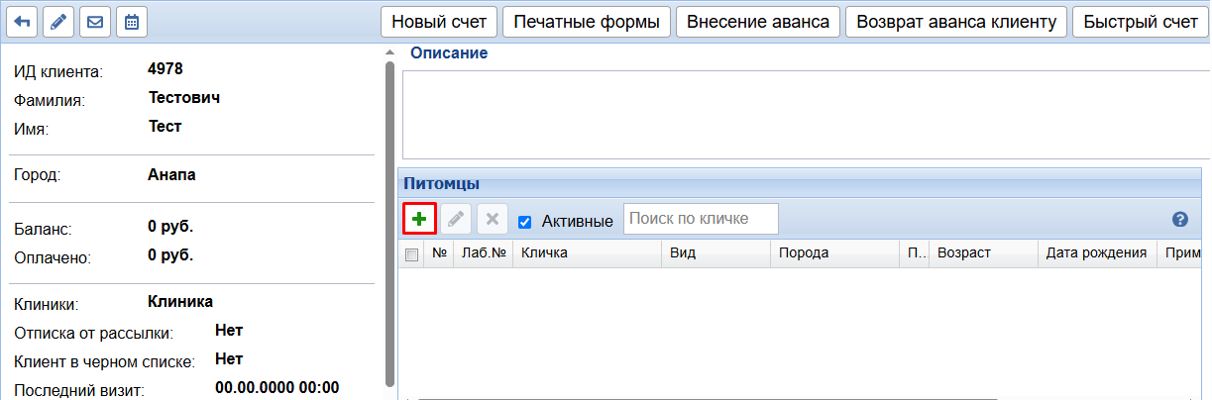Toggle the Активные checkbox
The width and height of the screenshot is (1212, 400).
coord(525,221)
